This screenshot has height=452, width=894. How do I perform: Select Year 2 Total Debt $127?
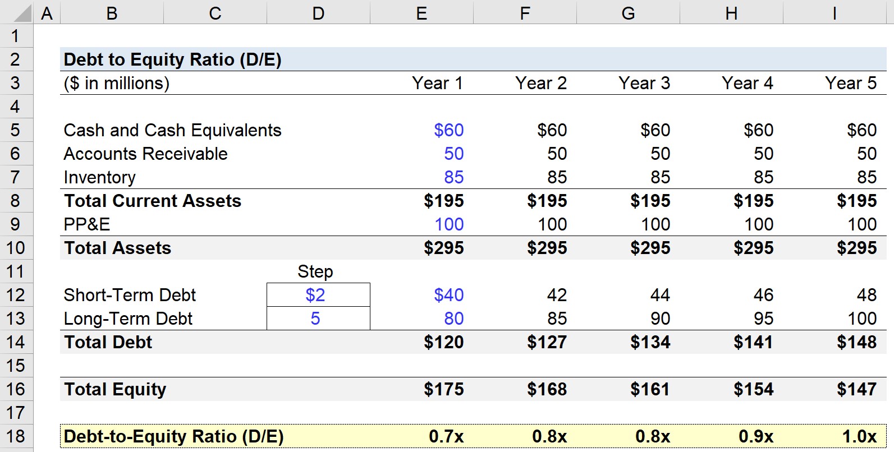point(547,342)
